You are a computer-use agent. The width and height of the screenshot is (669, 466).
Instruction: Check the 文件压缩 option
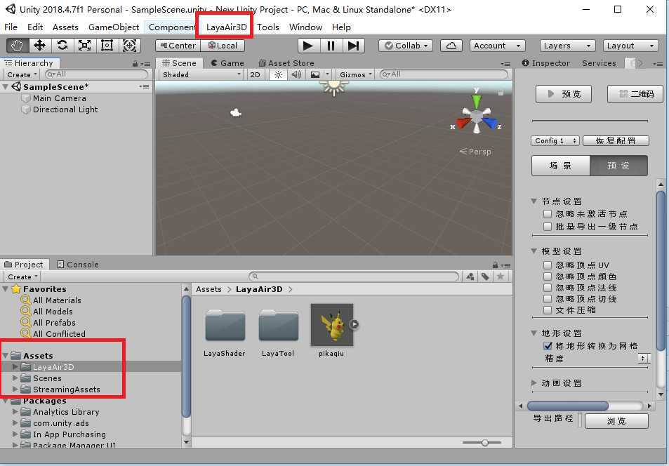(x=548, y=309)
